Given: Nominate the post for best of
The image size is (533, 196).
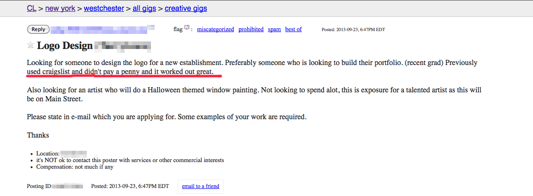Looking at the screenshot, I should [293, 29].
